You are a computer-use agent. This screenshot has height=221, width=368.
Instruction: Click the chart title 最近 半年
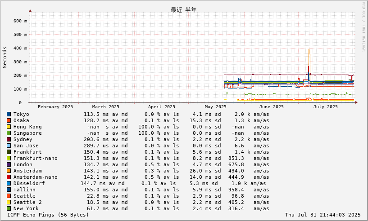(x=183, y=10)
